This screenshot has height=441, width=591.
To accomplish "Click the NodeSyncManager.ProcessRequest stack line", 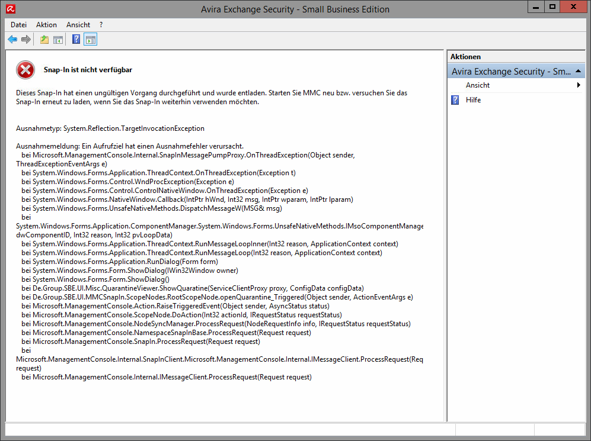I will 216,324.
